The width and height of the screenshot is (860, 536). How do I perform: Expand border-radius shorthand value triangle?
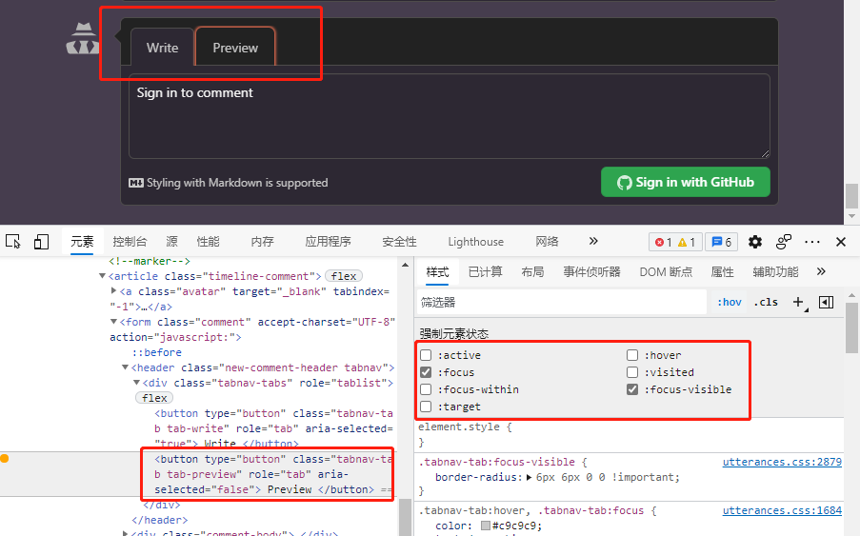click(x=530, y=477)
